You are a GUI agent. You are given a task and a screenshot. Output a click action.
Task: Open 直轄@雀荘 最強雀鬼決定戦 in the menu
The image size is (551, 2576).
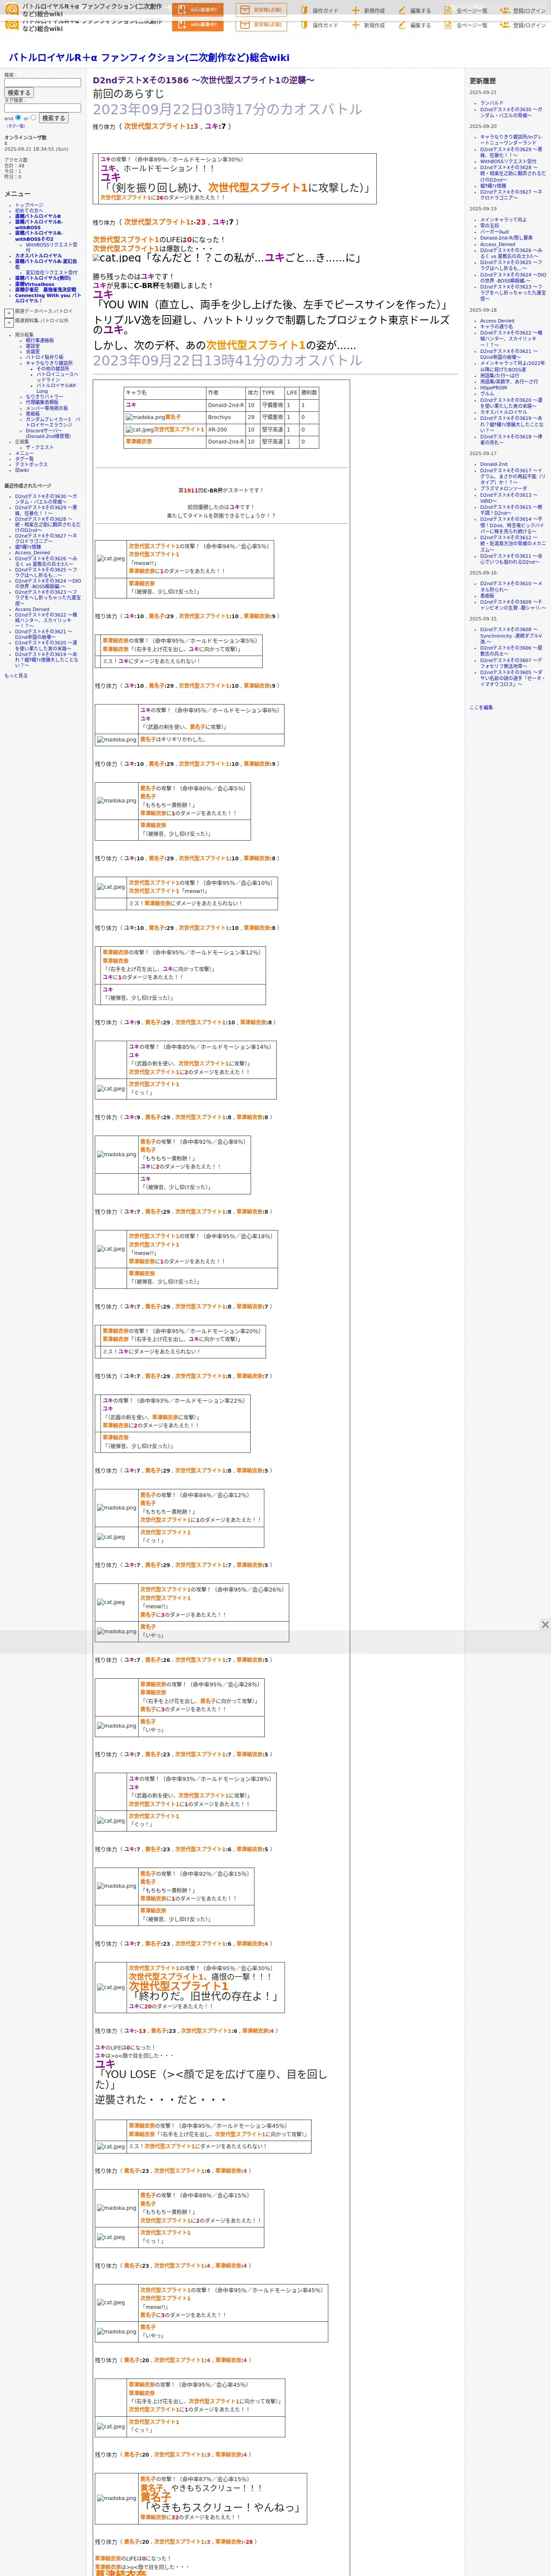click(45, 290)
